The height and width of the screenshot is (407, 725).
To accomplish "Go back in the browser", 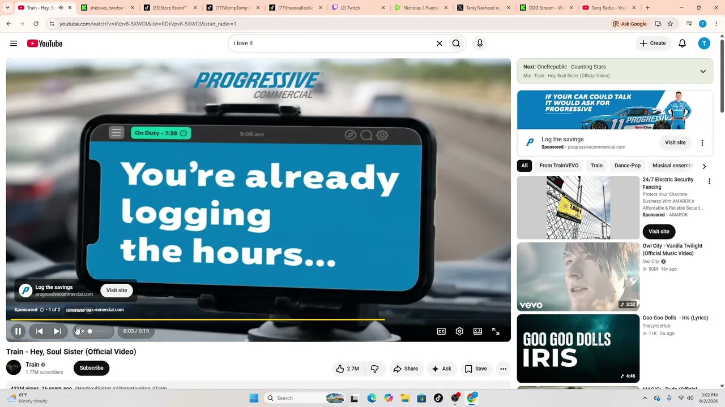I will click(x=8, y=24).
